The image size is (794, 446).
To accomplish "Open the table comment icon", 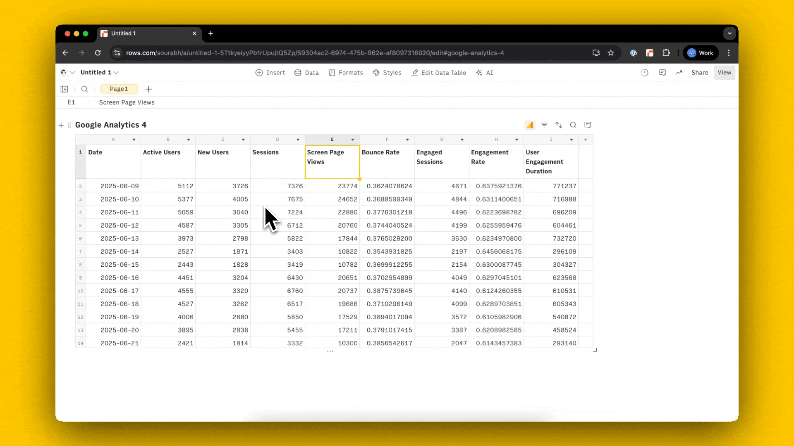I will [x=588, y=125].
